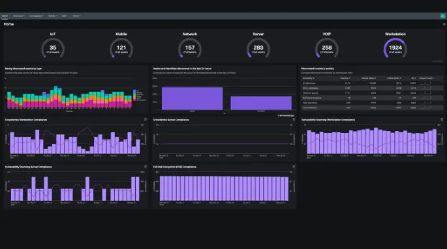Open the Admin dropdown menu
The height and width of the screenshot is (249, 447).
tap(77, 16)
